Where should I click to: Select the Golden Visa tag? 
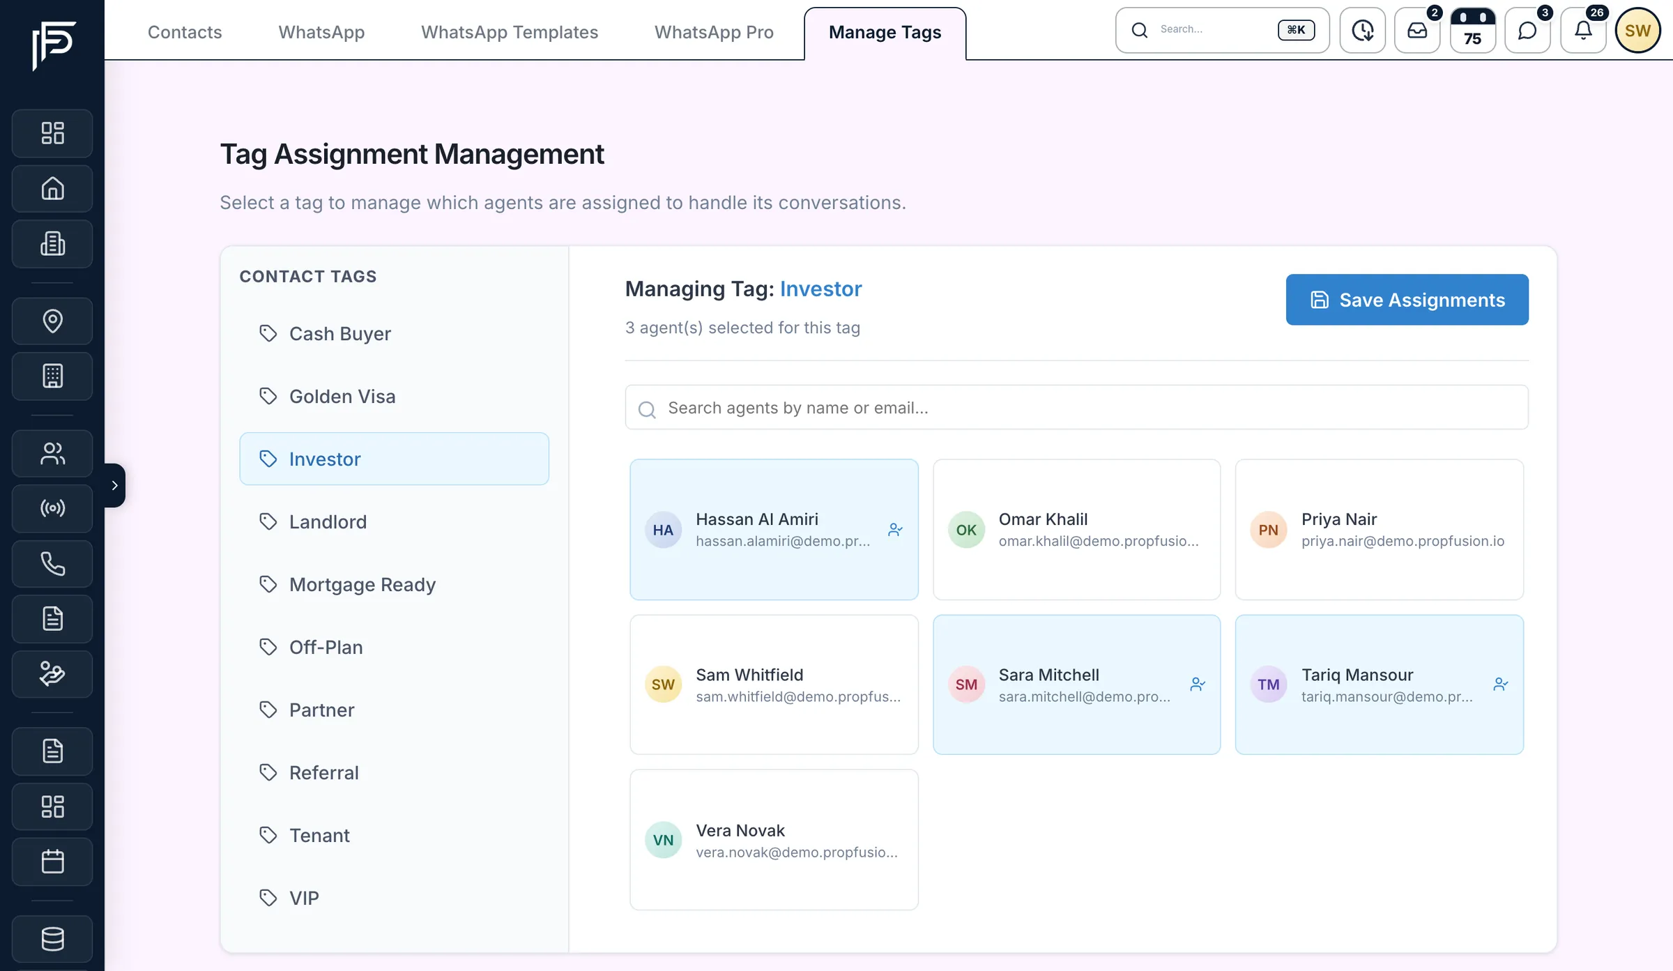394,396
